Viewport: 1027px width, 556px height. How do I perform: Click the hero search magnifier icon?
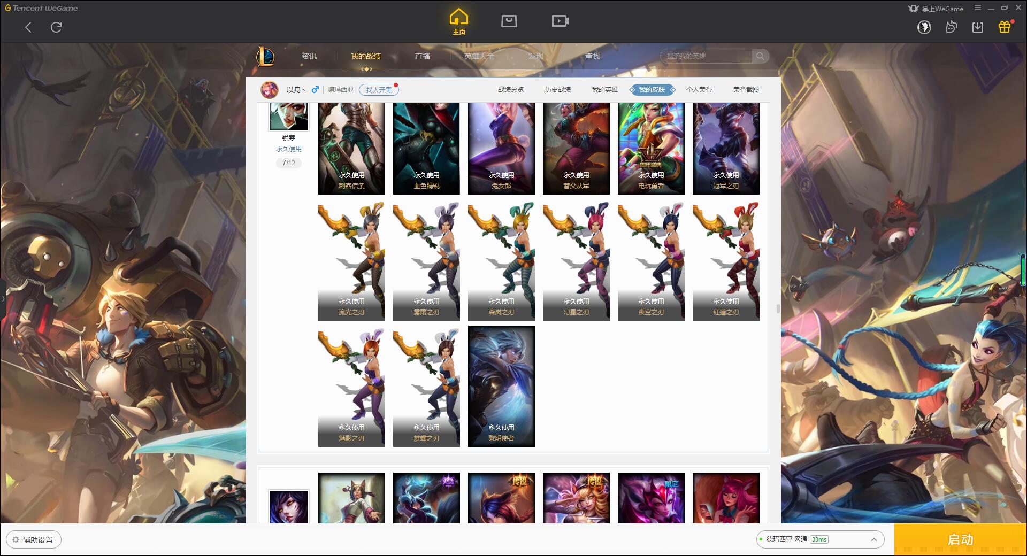(760, 56)
